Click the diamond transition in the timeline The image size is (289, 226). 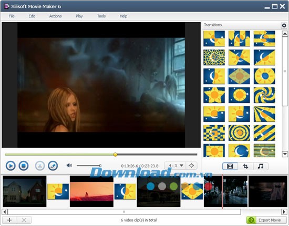192,191
